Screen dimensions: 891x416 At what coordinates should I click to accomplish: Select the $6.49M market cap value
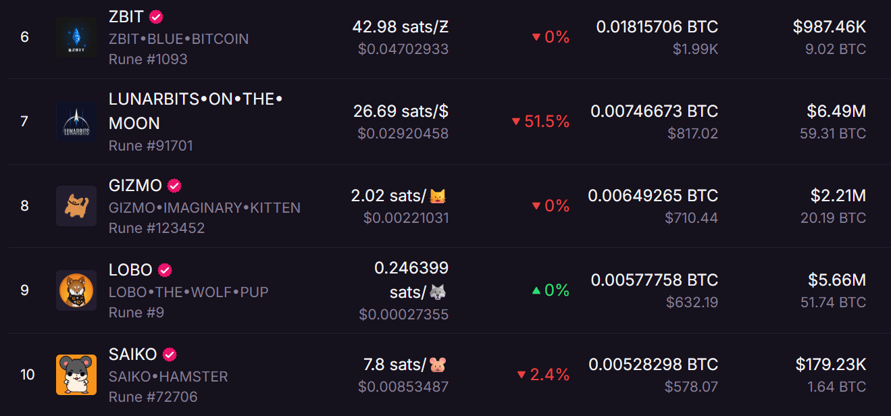click(x=836, y=111)
